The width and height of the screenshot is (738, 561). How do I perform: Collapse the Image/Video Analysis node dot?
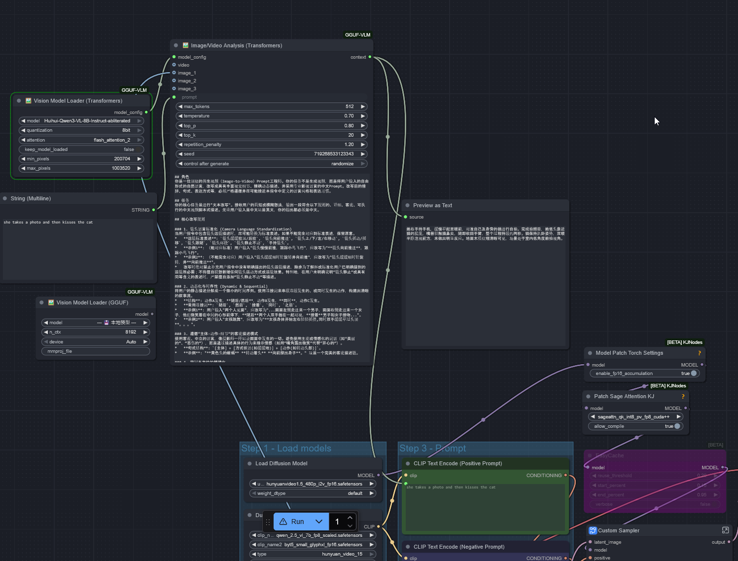[x=176, y=45]
